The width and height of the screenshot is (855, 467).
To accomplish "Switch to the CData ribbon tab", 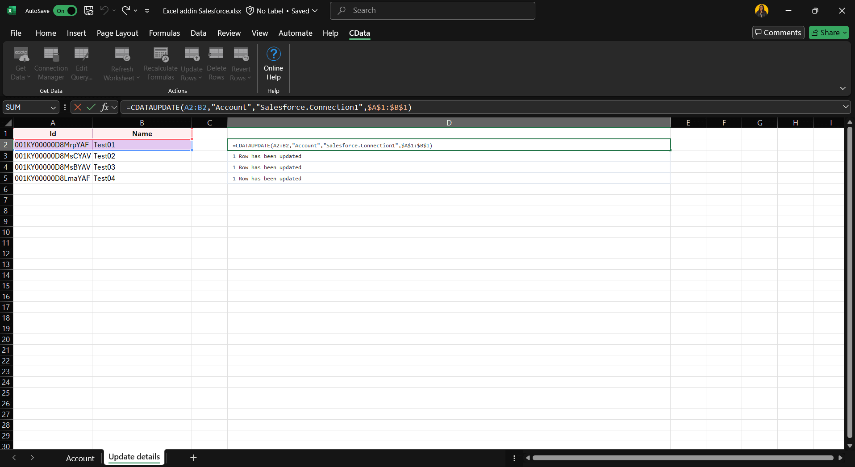I will point(359,33).
